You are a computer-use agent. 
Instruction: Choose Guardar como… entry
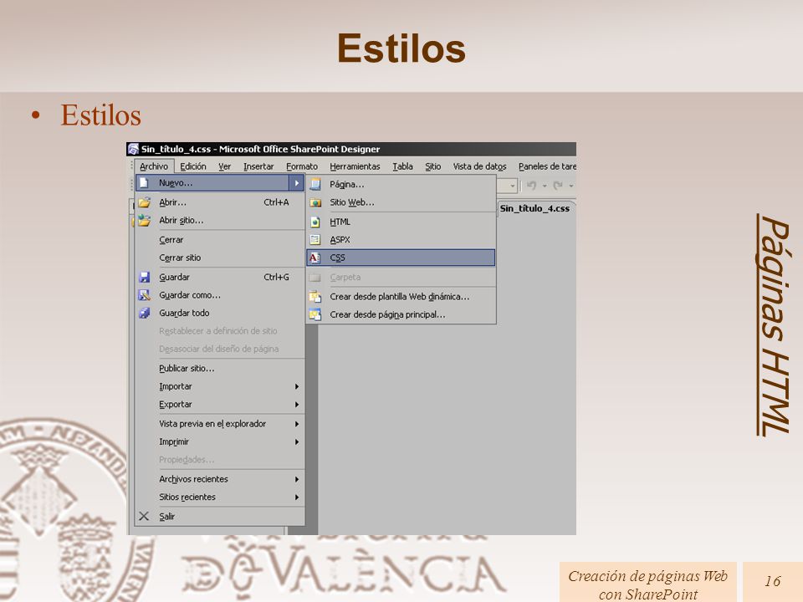220,295
